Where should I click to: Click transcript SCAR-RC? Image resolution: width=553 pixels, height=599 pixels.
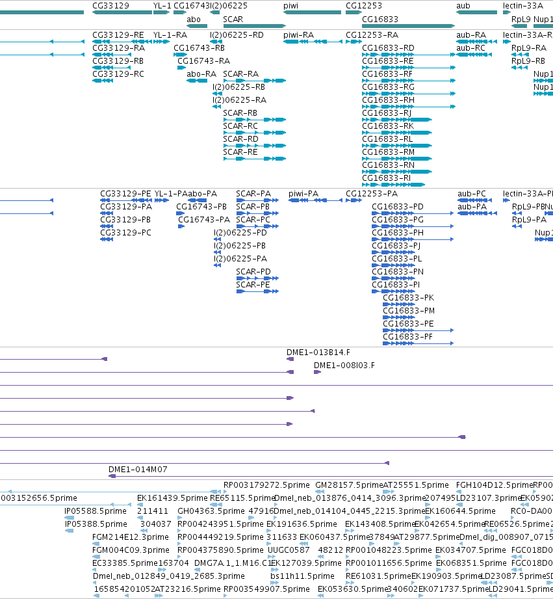(x=255, y=133)
